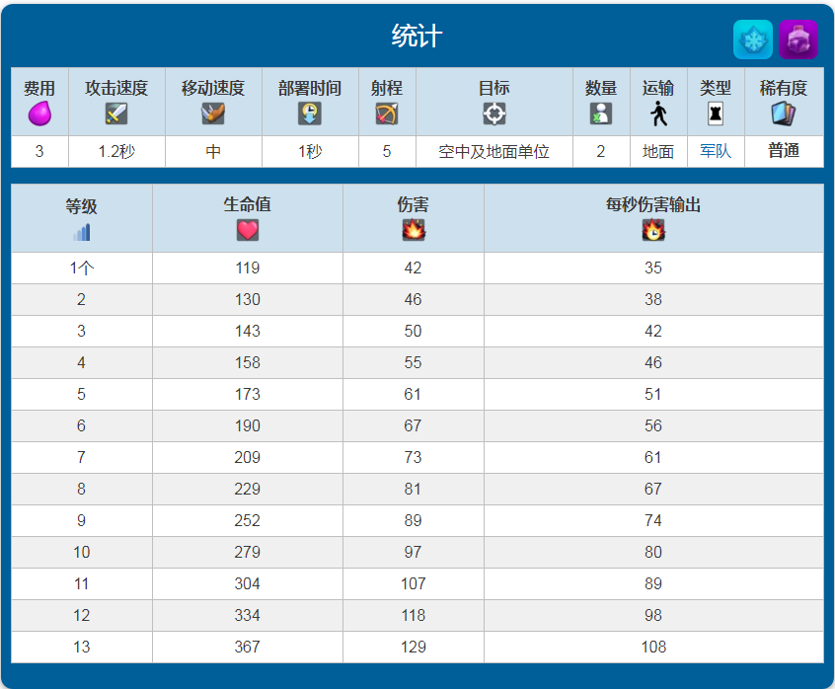Click hitpoints value 279
Viewport: 835px width, 689px height.
click(x=248, y=552)
